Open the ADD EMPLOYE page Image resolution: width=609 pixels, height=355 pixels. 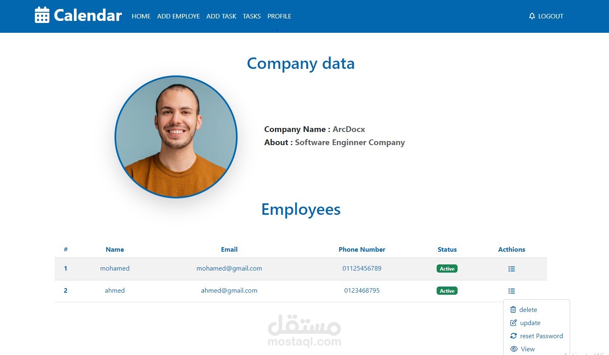(179, 16)
